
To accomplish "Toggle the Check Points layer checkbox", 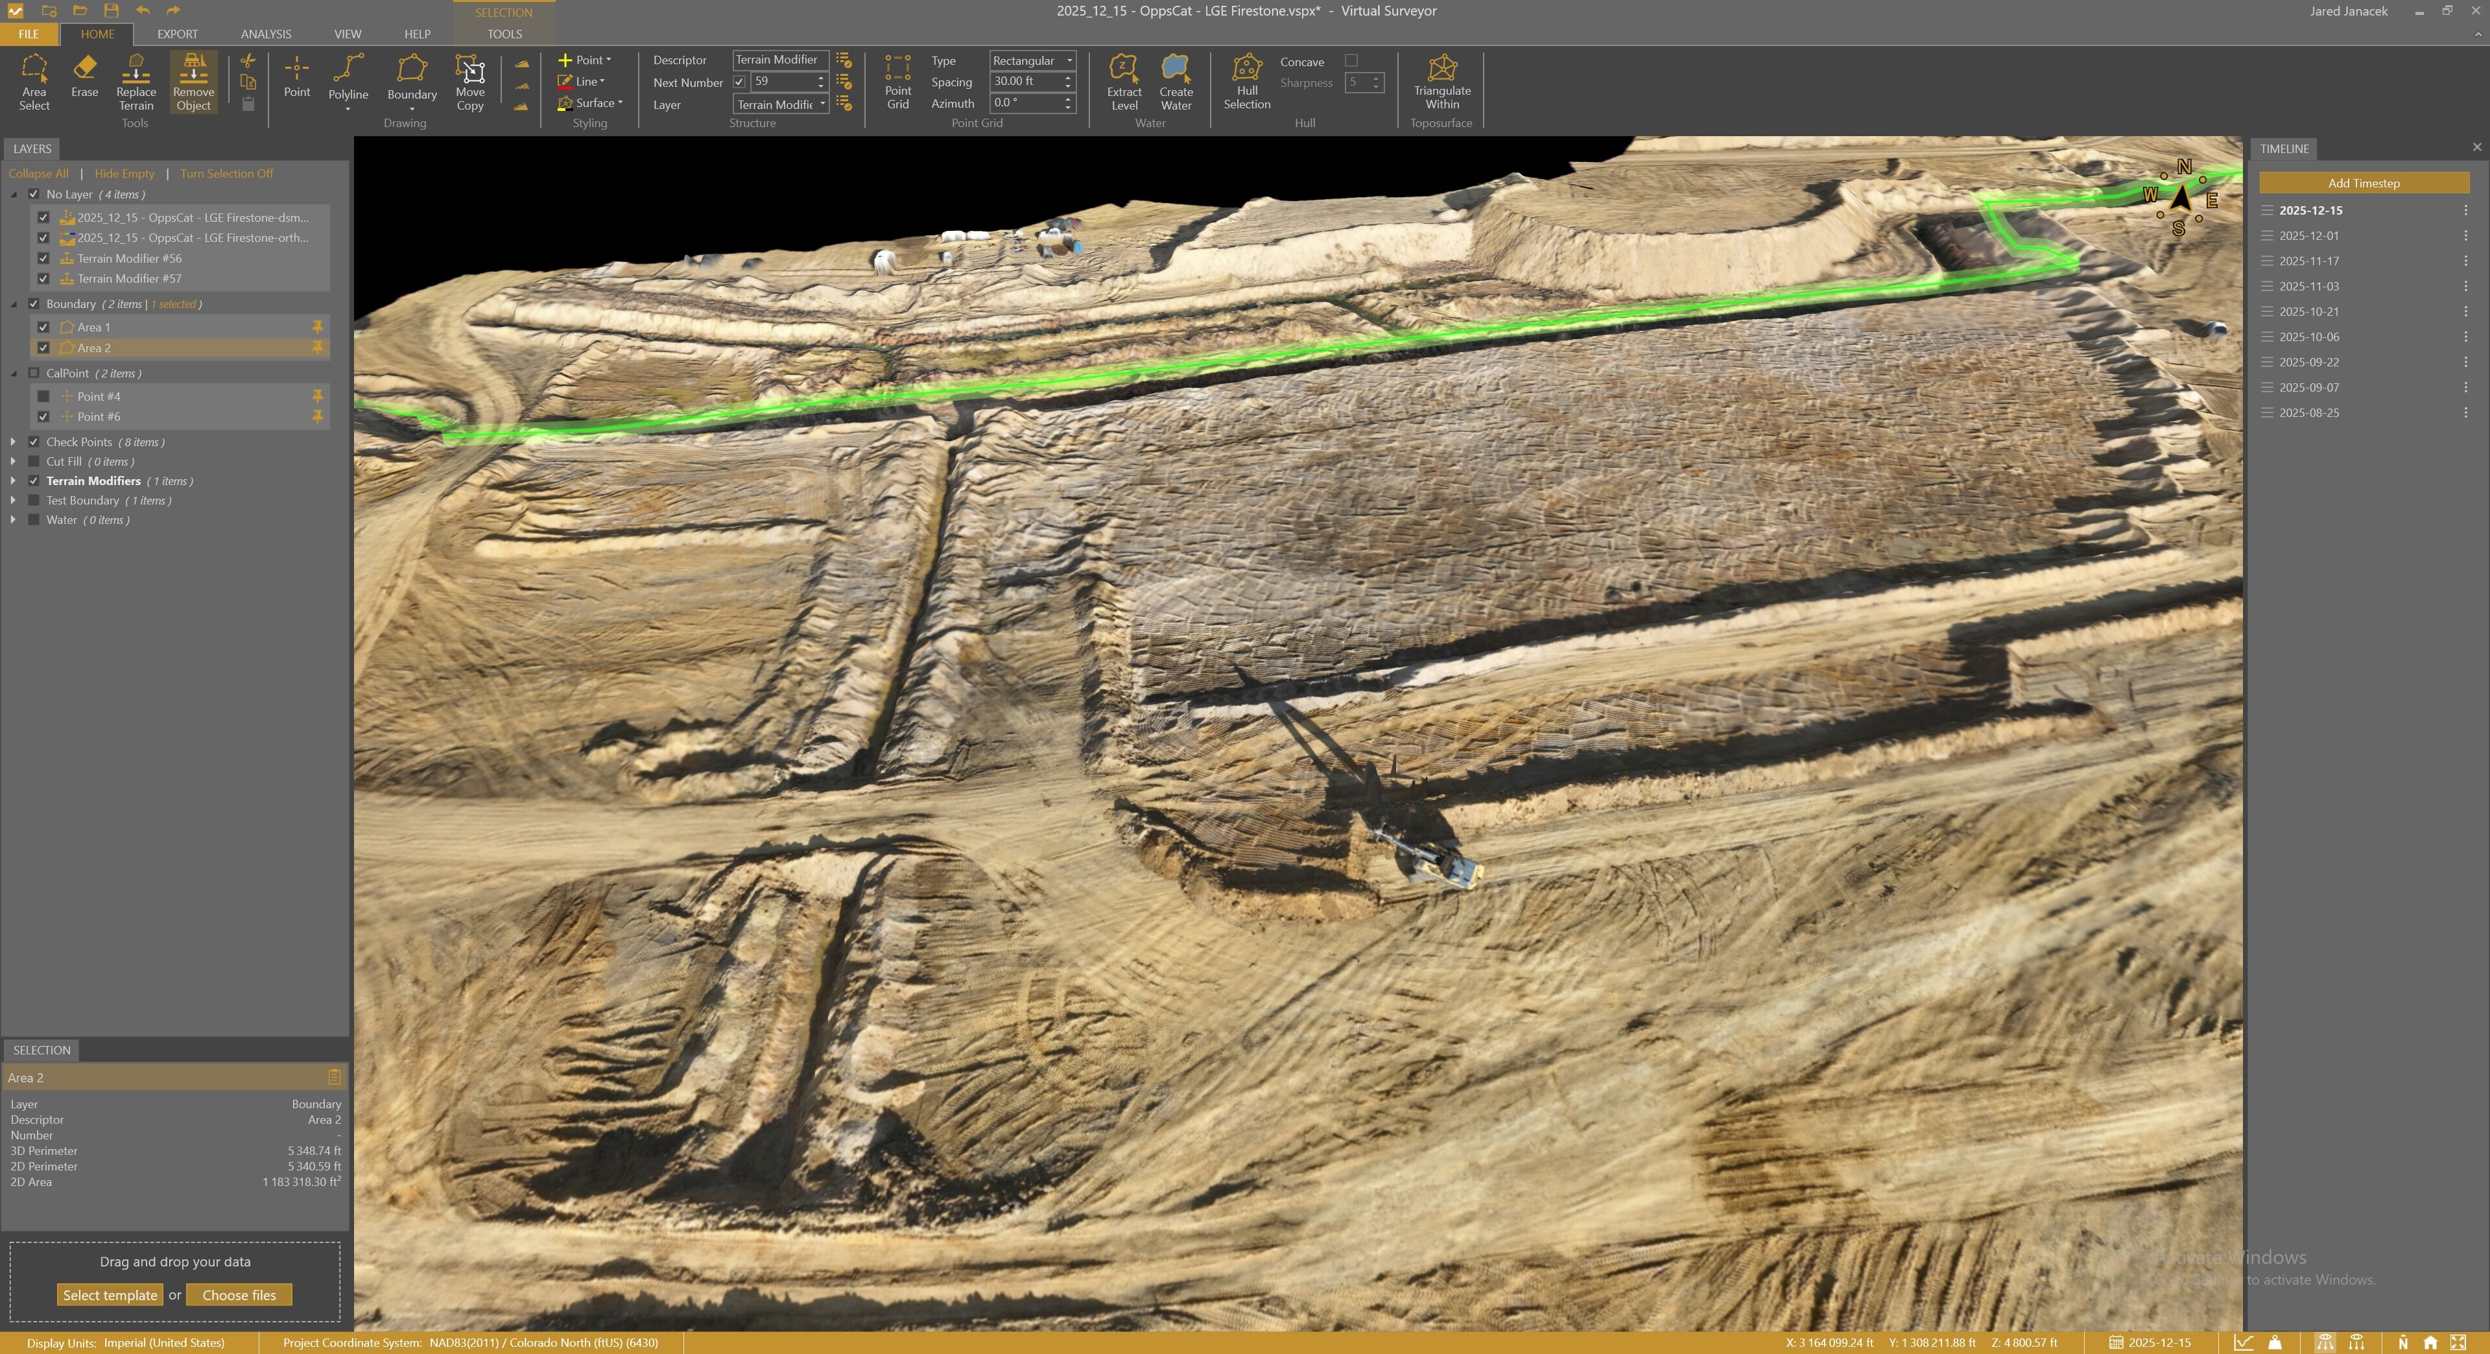I will [34, 442].
